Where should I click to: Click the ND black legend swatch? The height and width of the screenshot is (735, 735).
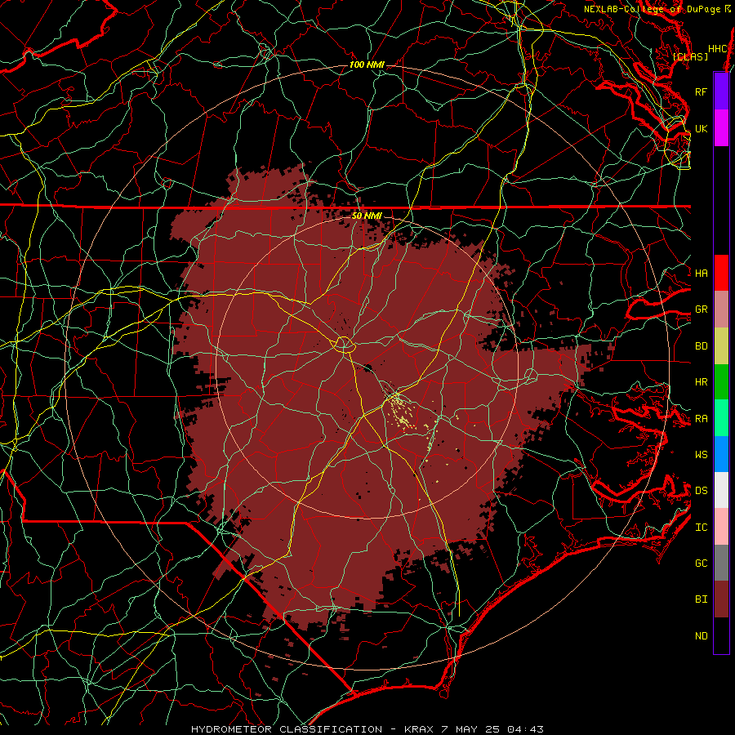coord(721,635)
